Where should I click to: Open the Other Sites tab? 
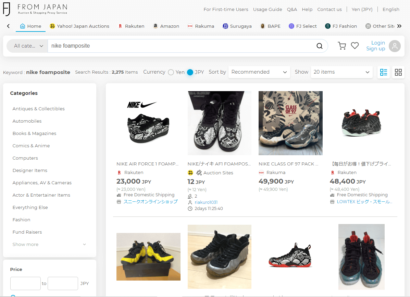pyautogui.click(x=380, y=26)
